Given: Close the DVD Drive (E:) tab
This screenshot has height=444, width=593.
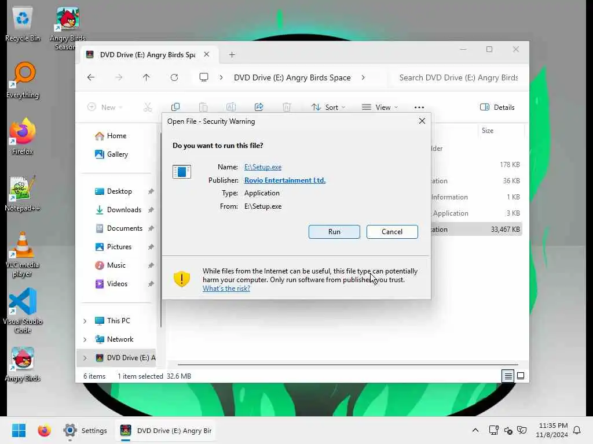Looking at the screenshot, I should [x=207, y=54].
